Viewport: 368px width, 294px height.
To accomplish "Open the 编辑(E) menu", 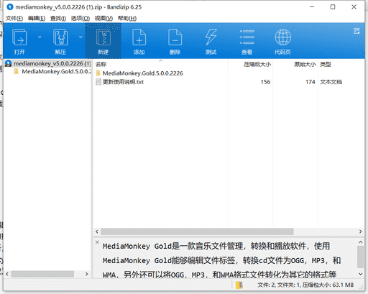I will click(37, 18).
